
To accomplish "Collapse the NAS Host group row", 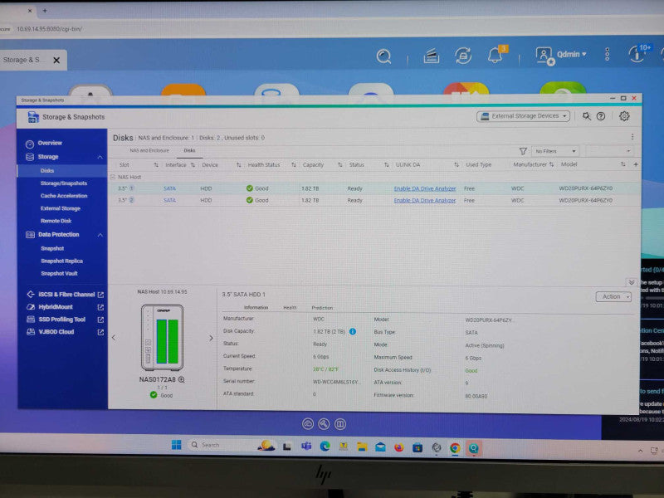I will [113, 177].
